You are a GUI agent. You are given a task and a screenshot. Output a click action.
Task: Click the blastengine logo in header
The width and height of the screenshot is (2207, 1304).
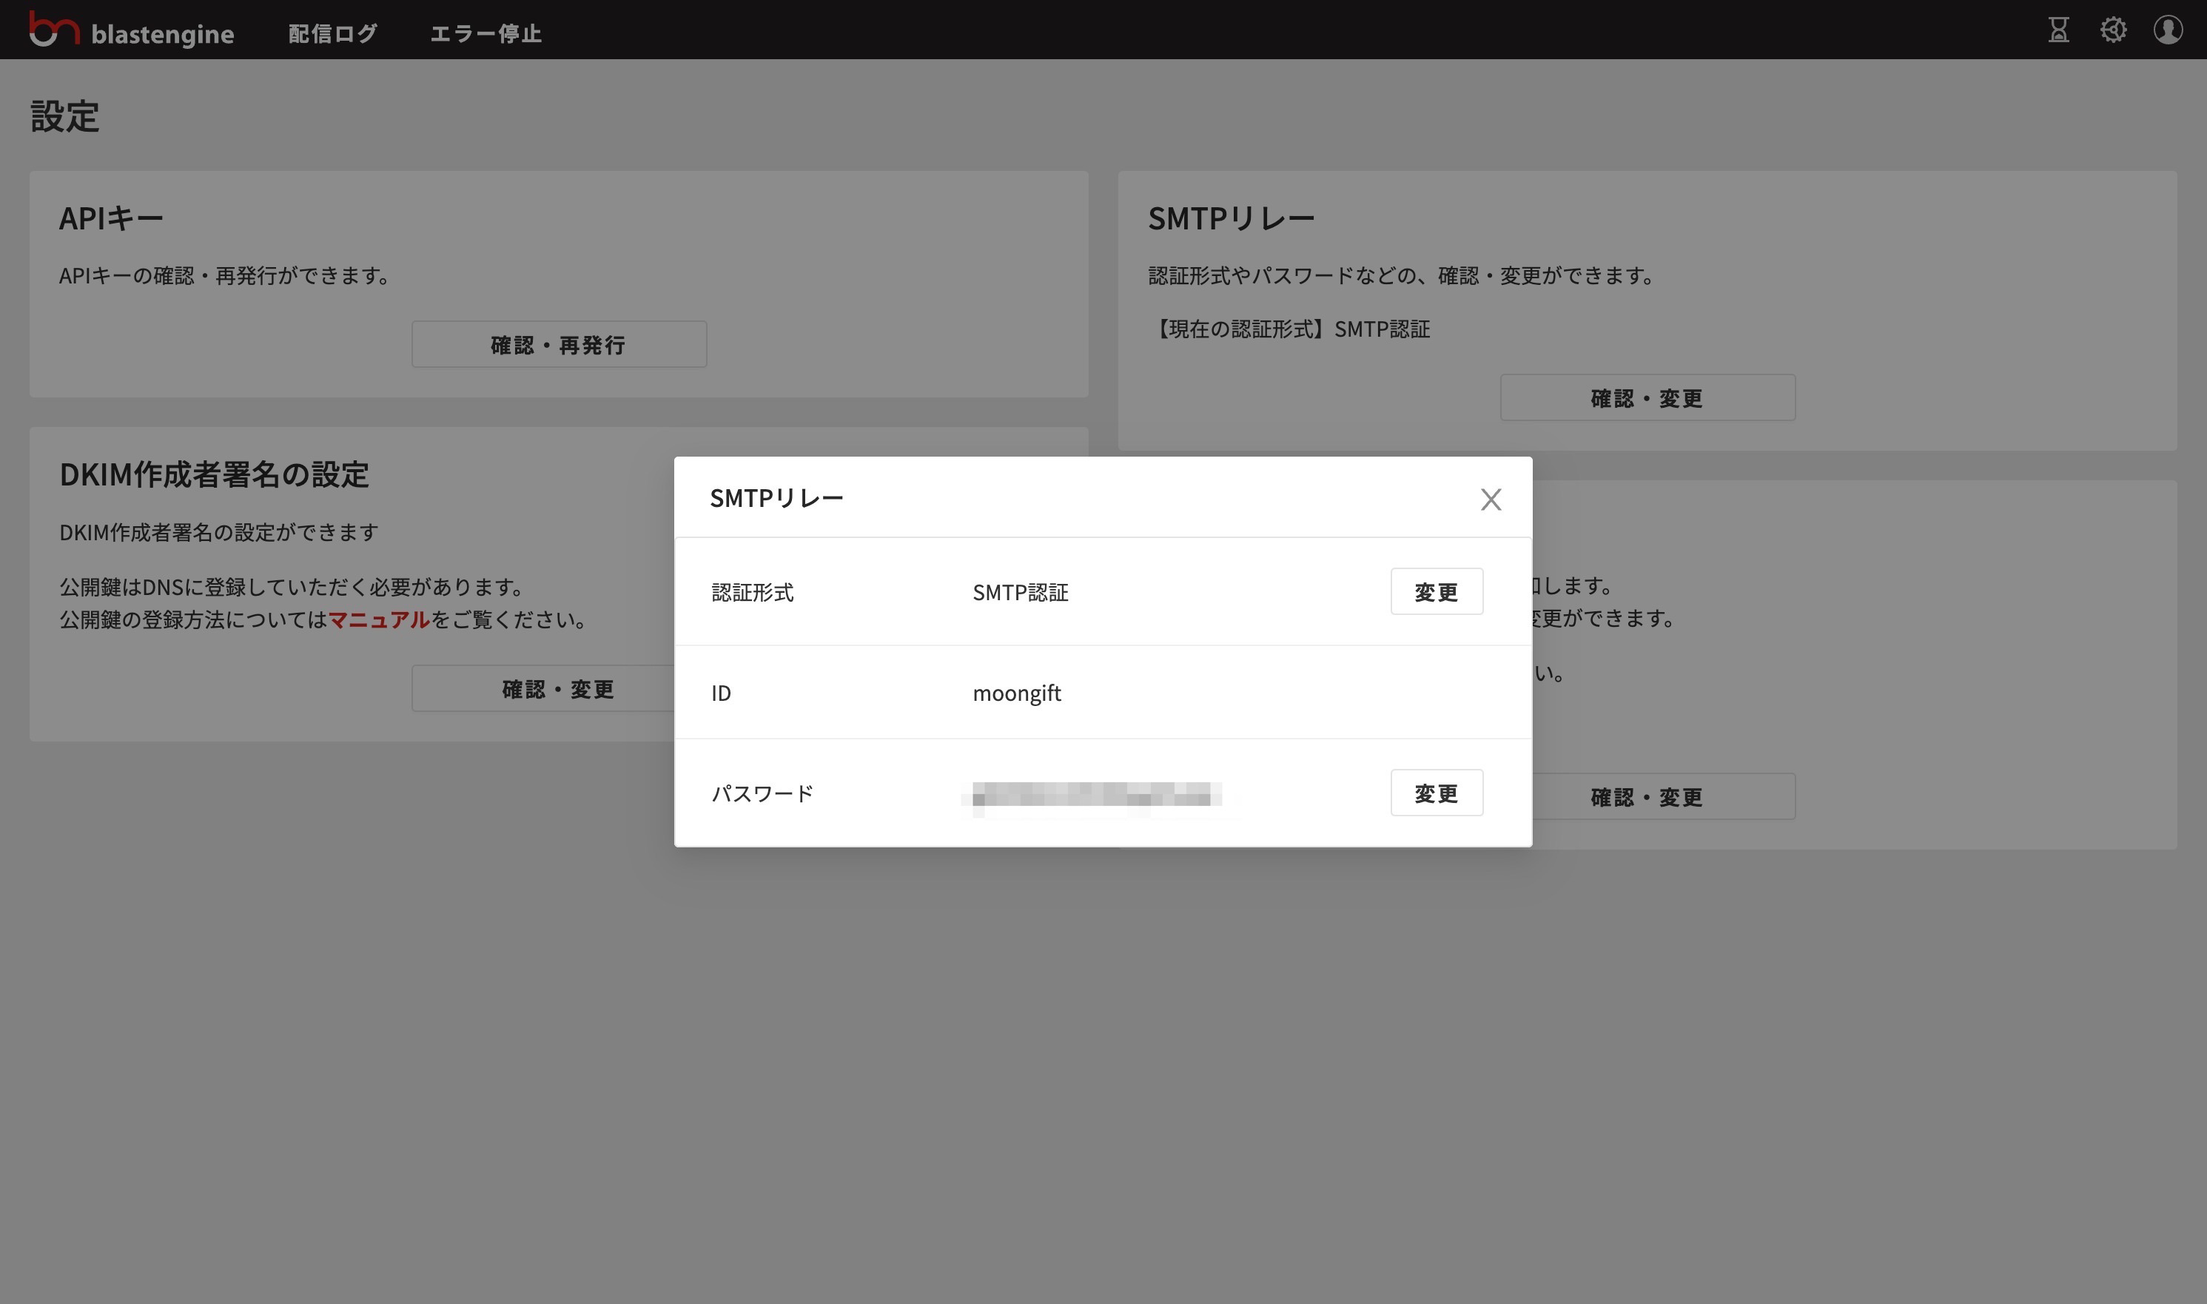(132, 32)
